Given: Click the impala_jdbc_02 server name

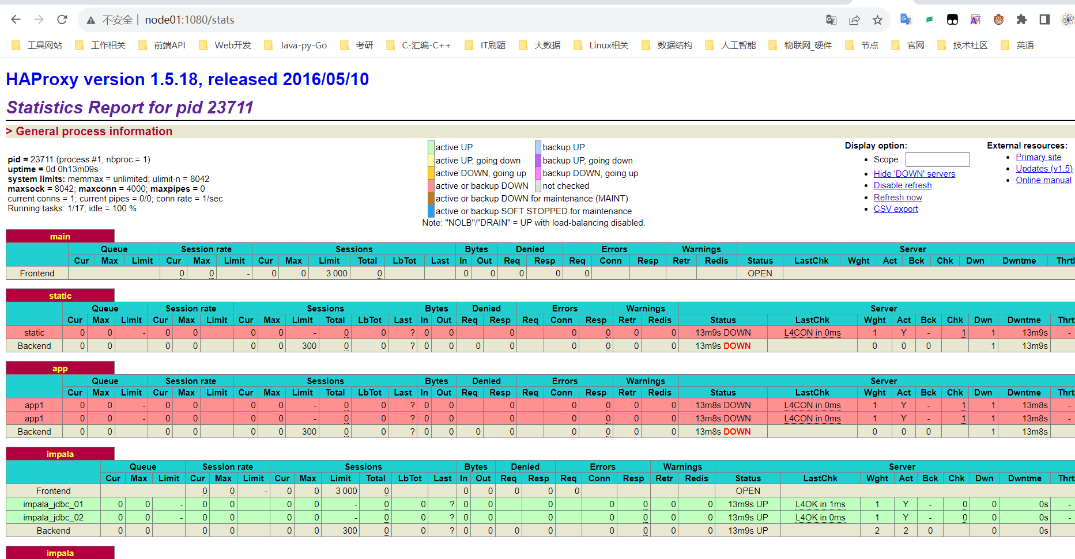Looking at the screenshot, I should click(53, 518).
